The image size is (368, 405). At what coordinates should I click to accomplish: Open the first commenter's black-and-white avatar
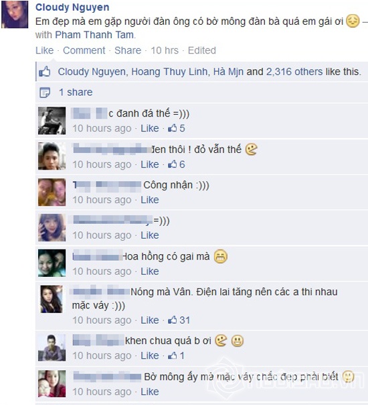tap(52, 121)
